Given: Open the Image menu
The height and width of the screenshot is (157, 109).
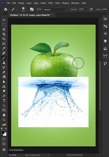Looking at the screenshot, I should click(x=21, y=3).
